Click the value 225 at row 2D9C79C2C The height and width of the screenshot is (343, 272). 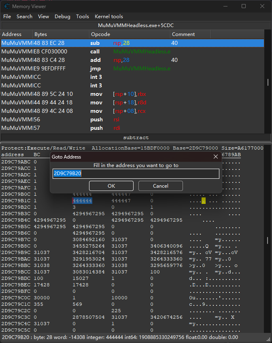(116, 311)
